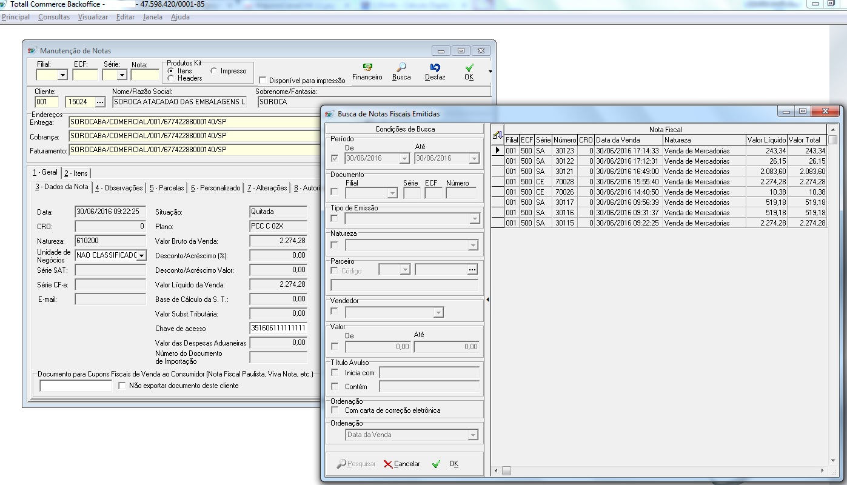The height and width of the screenshot is (485, 847).
Task: Select the Impresso radio button
Action: pyautogui.click(x=214, y=71)
